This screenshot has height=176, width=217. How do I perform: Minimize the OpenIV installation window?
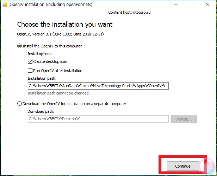coord(176,5)
